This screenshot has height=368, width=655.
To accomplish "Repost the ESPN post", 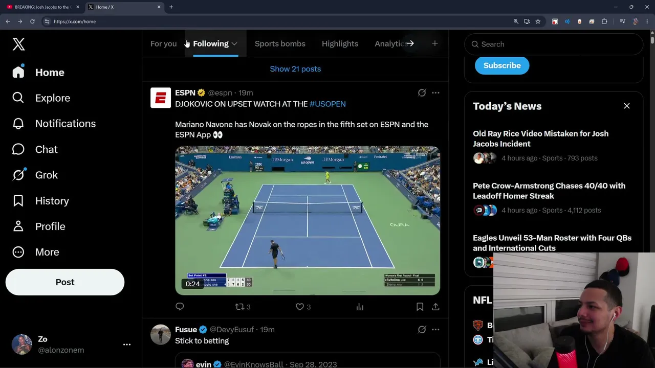I will 243,307.
